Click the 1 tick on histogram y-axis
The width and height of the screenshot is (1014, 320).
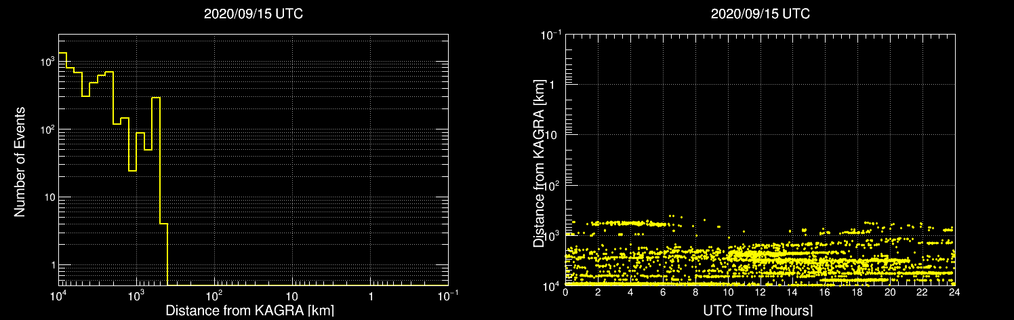coord(52,266)
